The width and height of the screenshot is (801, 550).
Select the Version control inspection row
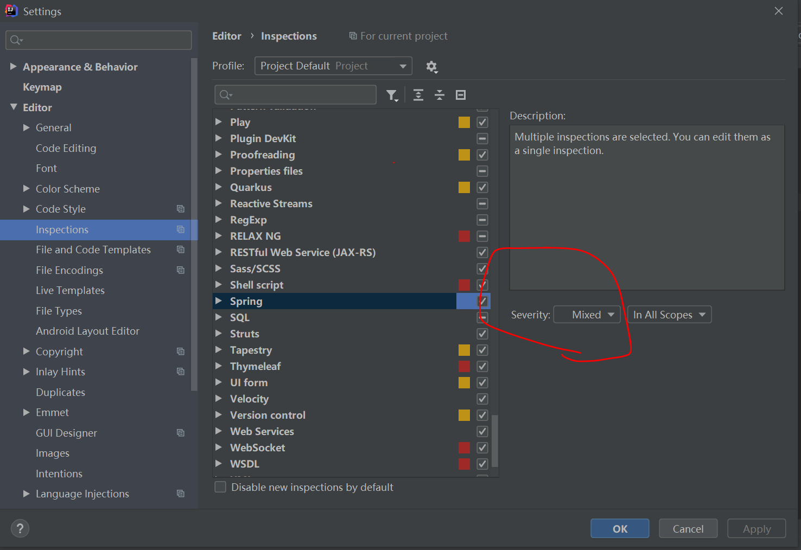352,415
